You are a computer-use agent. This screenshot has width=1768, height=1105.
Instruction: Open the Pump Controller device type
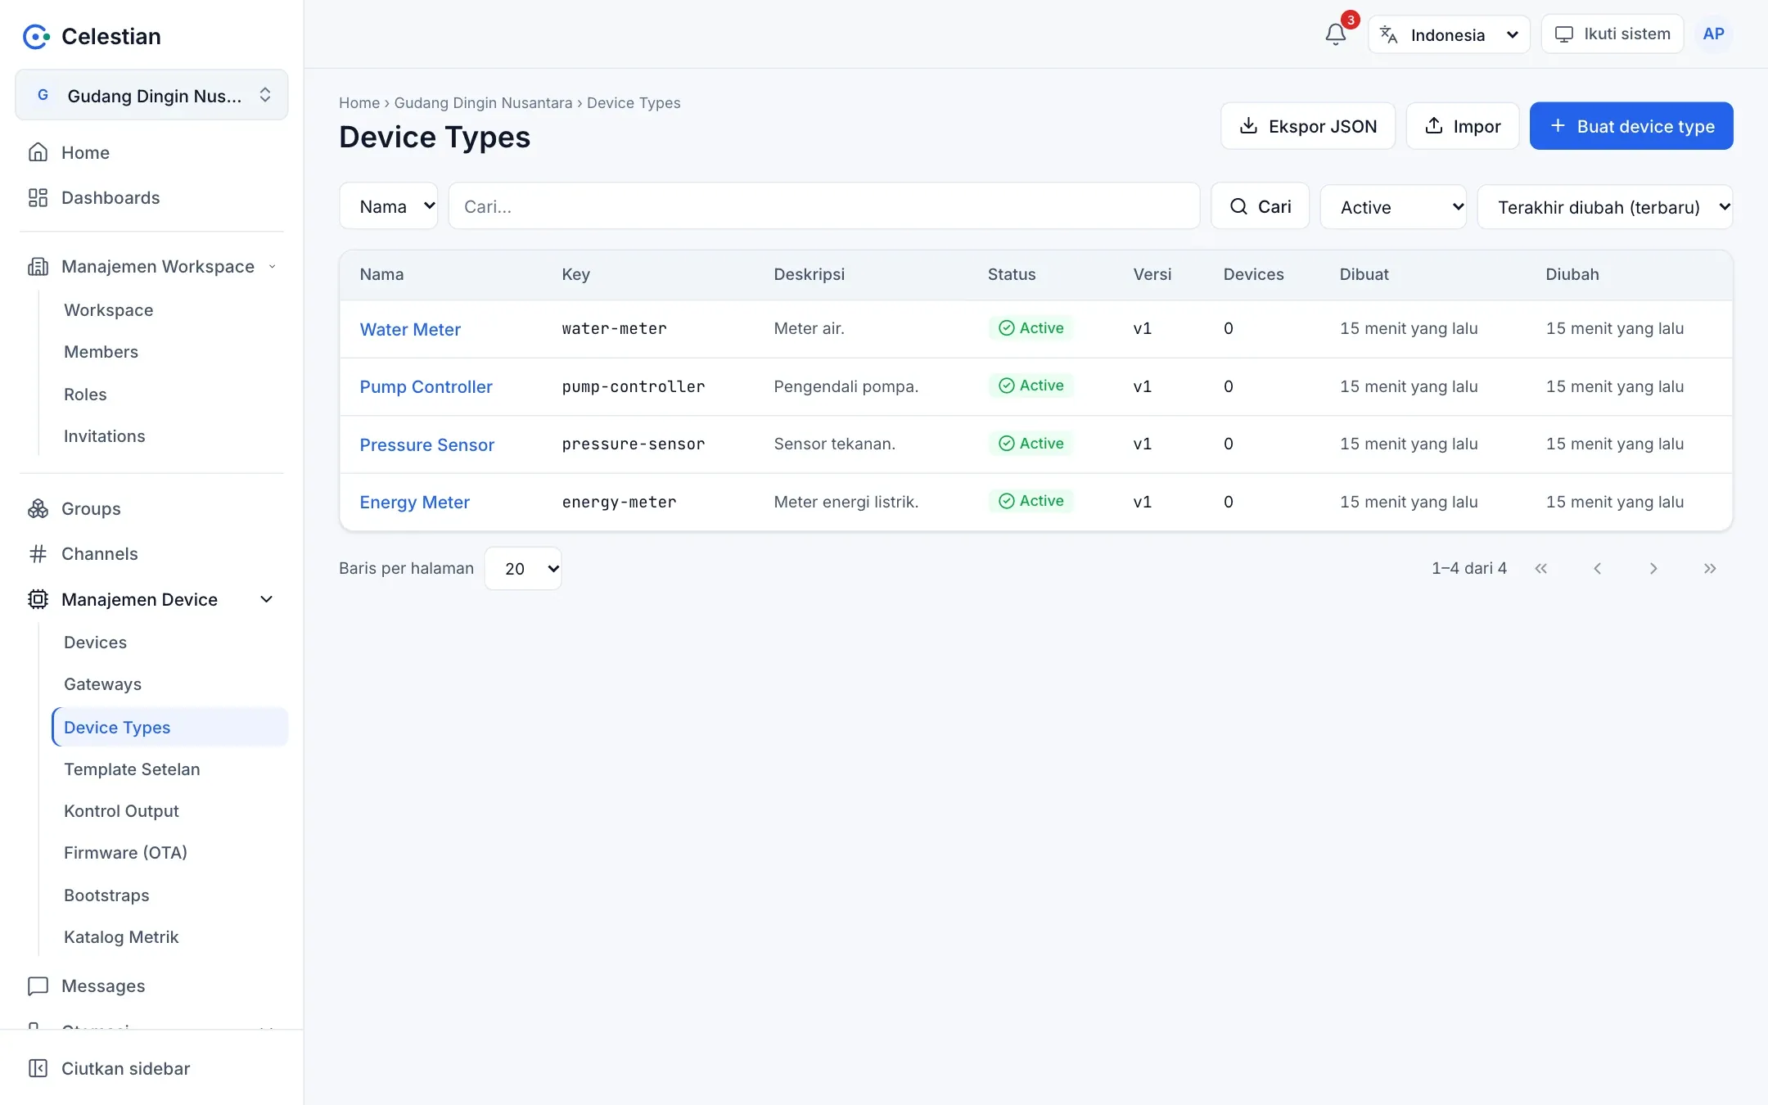(426, 386)
